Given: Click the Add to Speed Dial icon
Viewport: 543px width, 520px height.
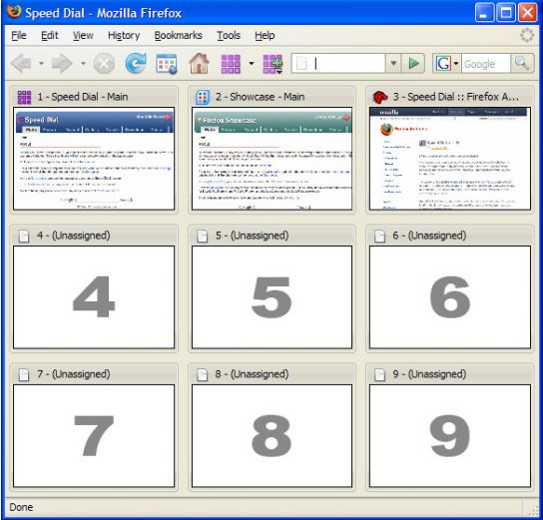Looking at the screenshot, I should [x=272, y=64].
